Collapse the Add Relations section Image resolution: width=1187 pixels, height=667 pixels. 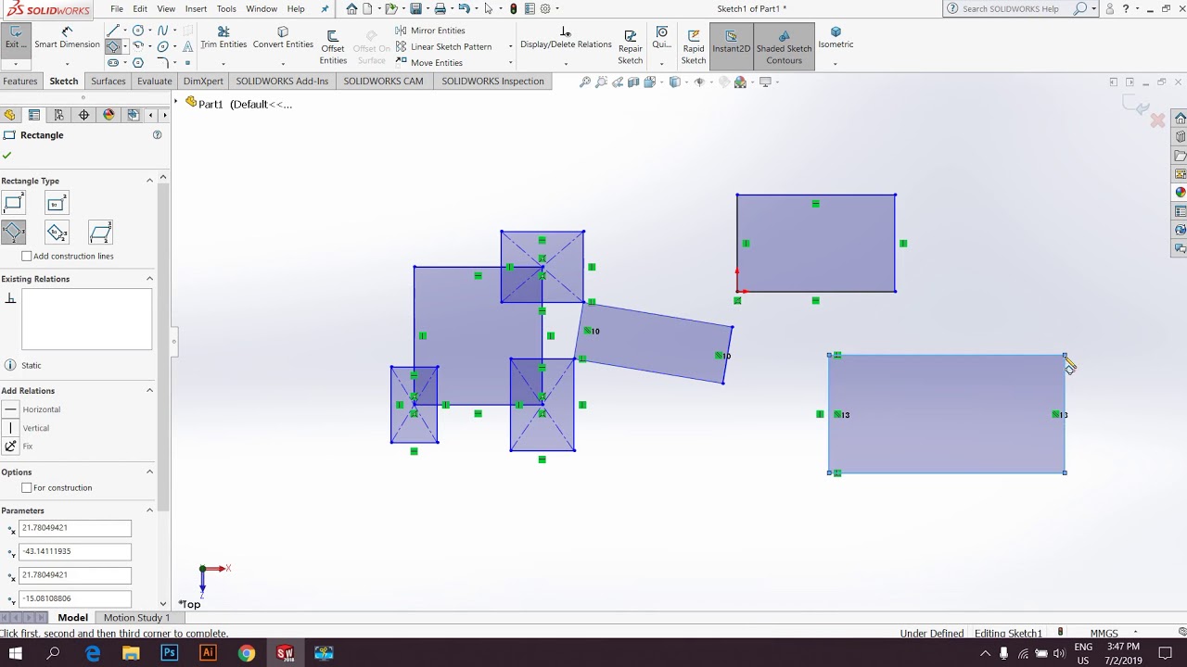(149, 391)
